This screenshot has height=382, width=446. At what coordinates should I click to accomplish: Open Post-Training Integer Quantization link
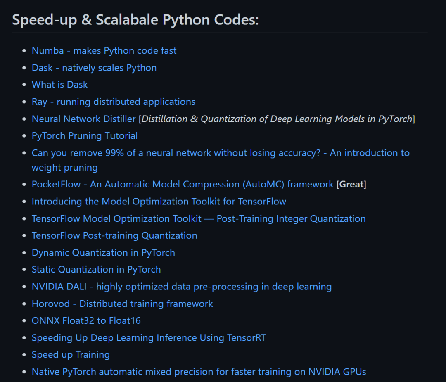(x=199, y=218)
